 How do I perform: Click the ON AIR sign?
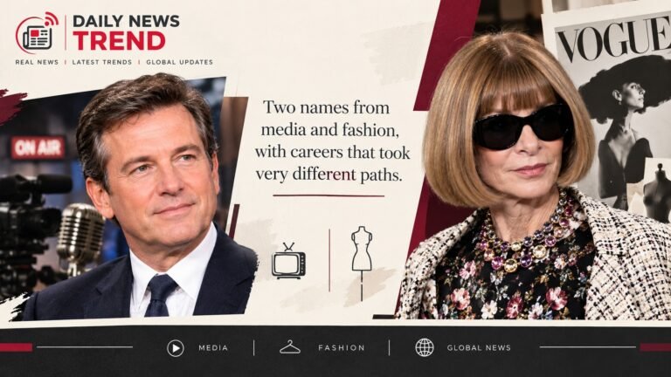38,147
